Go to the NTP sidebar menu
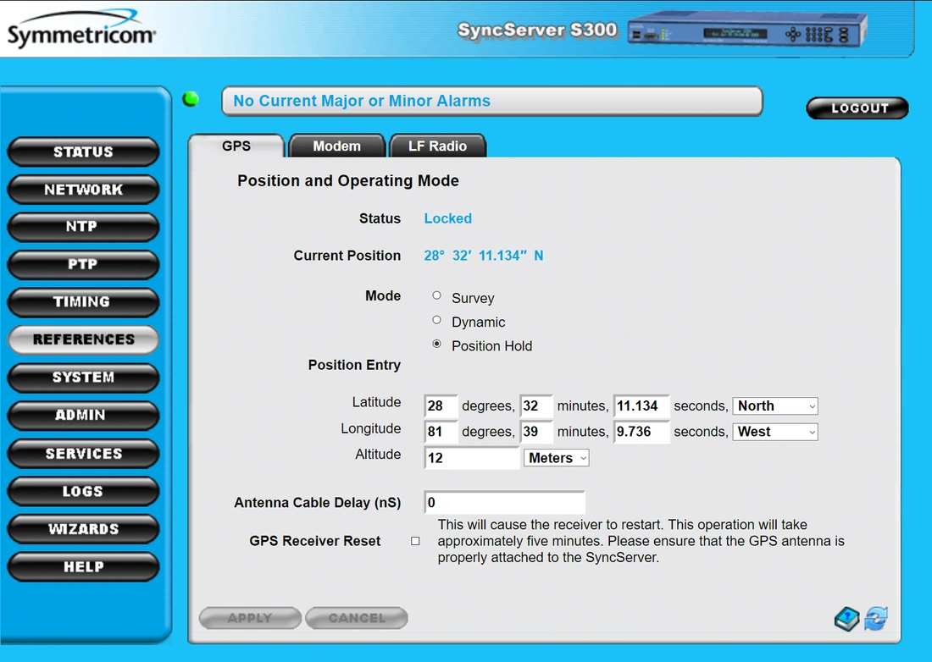The width and height of the screenshot is (932, 662). (x=83, y=227)
